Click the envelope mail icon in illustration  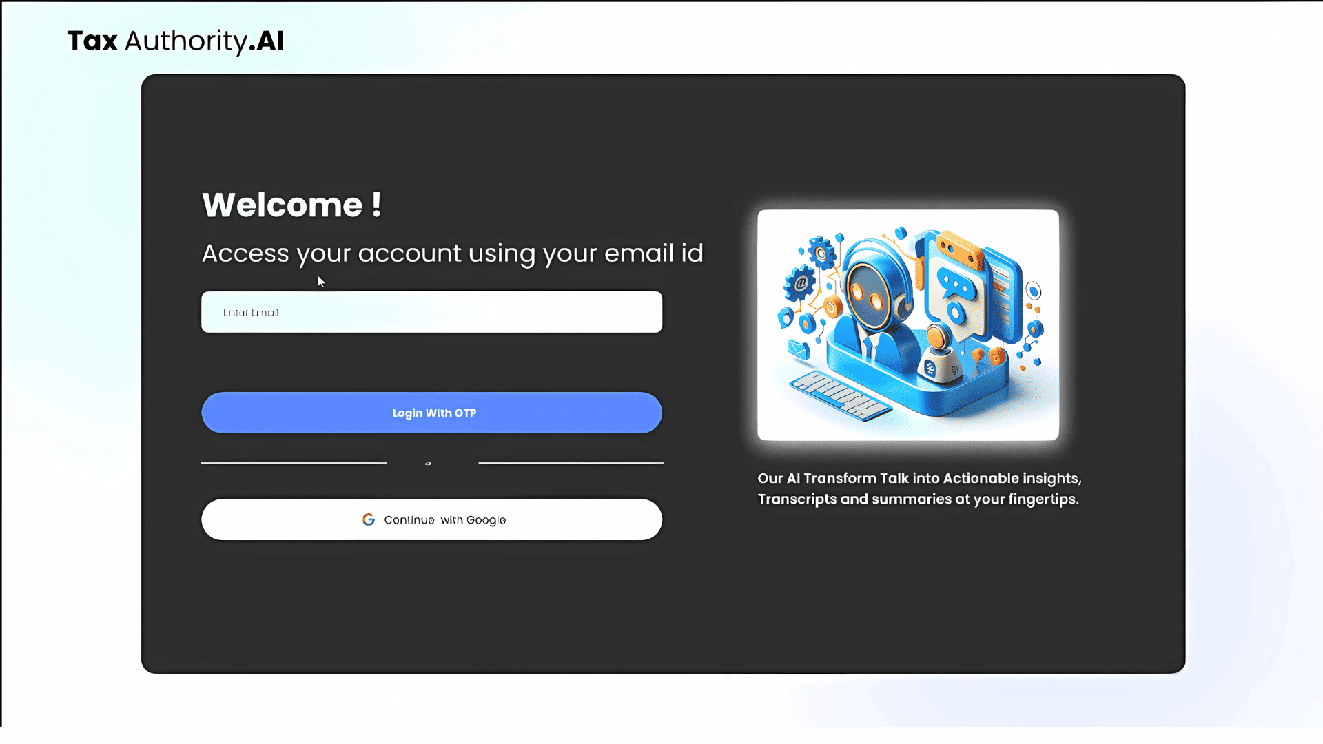pyautogui.click(x=798, y=349)
